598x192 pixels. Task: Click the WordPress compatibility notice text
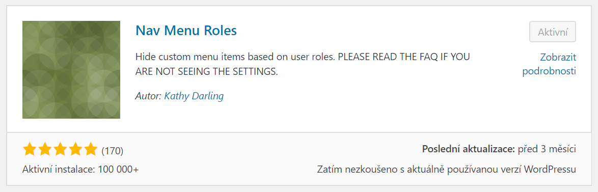pos(447,169)
